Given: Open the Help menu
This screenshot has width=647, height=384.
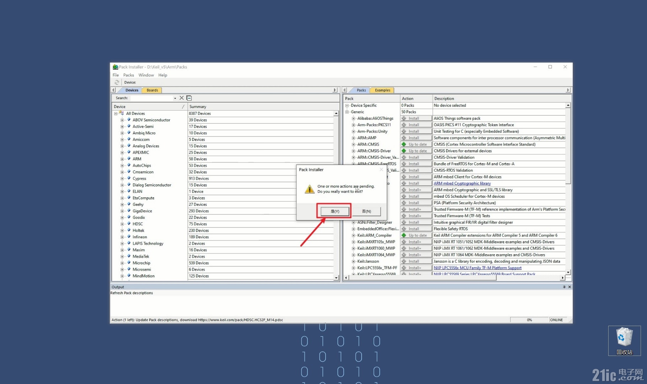Looking at the screenshot, I should pos(162,75).
